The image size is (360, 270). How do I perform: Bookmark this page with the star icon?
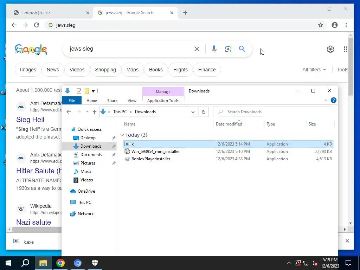(x=321, y=25)
